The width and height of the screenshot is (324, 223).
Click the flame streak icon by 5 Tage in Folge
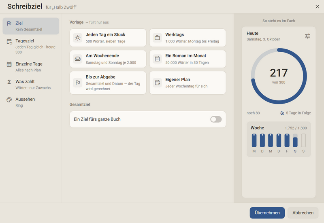282,113
